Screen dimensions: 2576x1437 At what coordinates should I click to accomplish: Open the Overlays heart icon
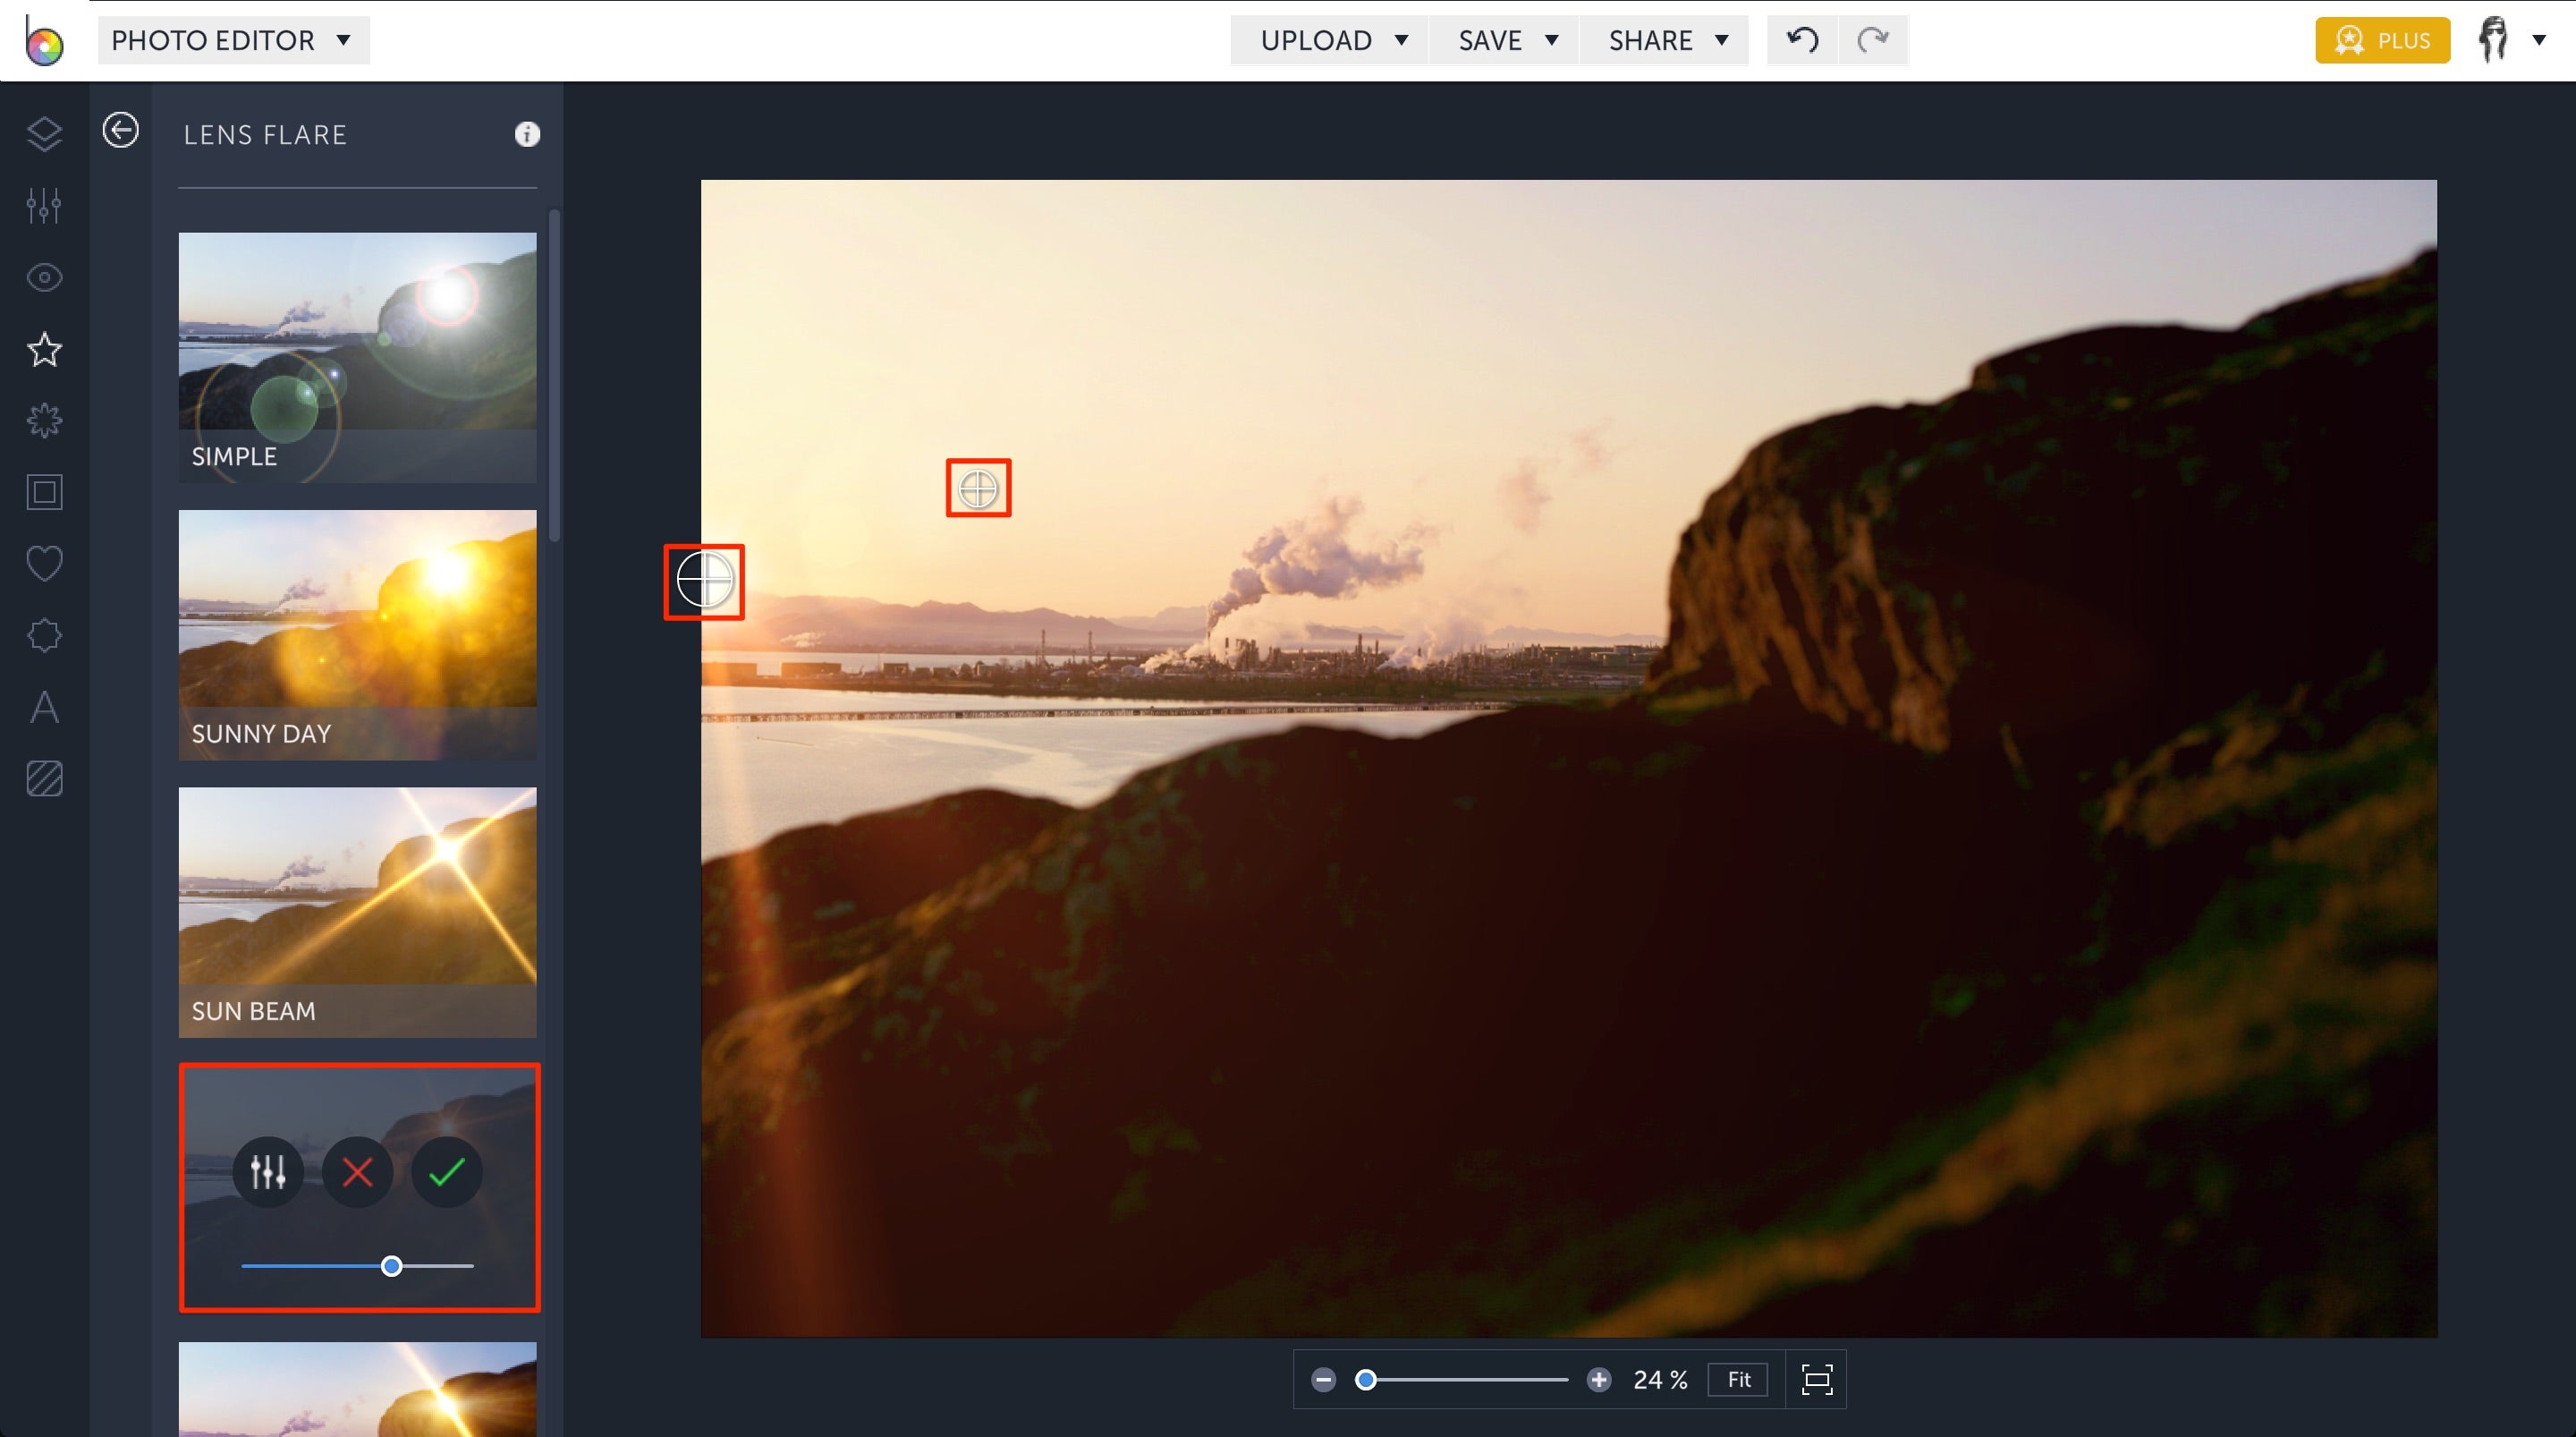click(x=44, y=564)
